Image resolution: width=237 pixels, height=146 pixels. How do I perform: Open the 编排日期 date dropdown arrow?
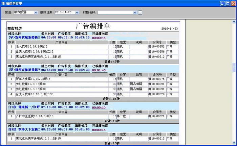(77, 13)
